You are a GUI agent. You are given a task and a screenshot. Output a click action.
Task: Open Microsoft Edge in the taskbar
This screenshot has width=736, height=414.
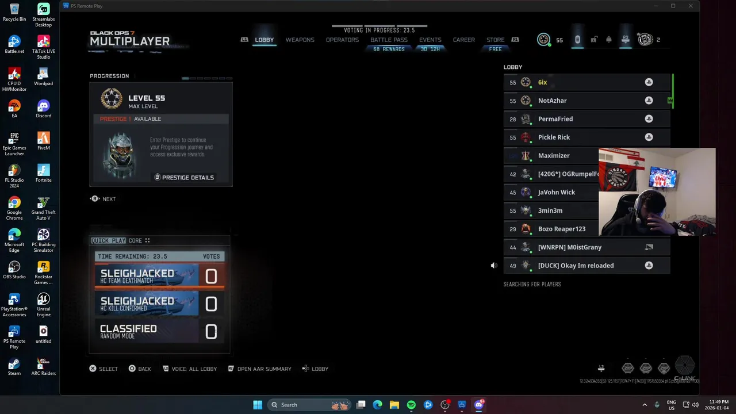(x=377, y=405)
